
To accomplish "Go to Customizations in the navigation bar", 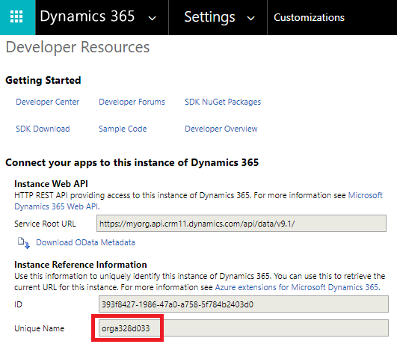I will click(309, 17).
